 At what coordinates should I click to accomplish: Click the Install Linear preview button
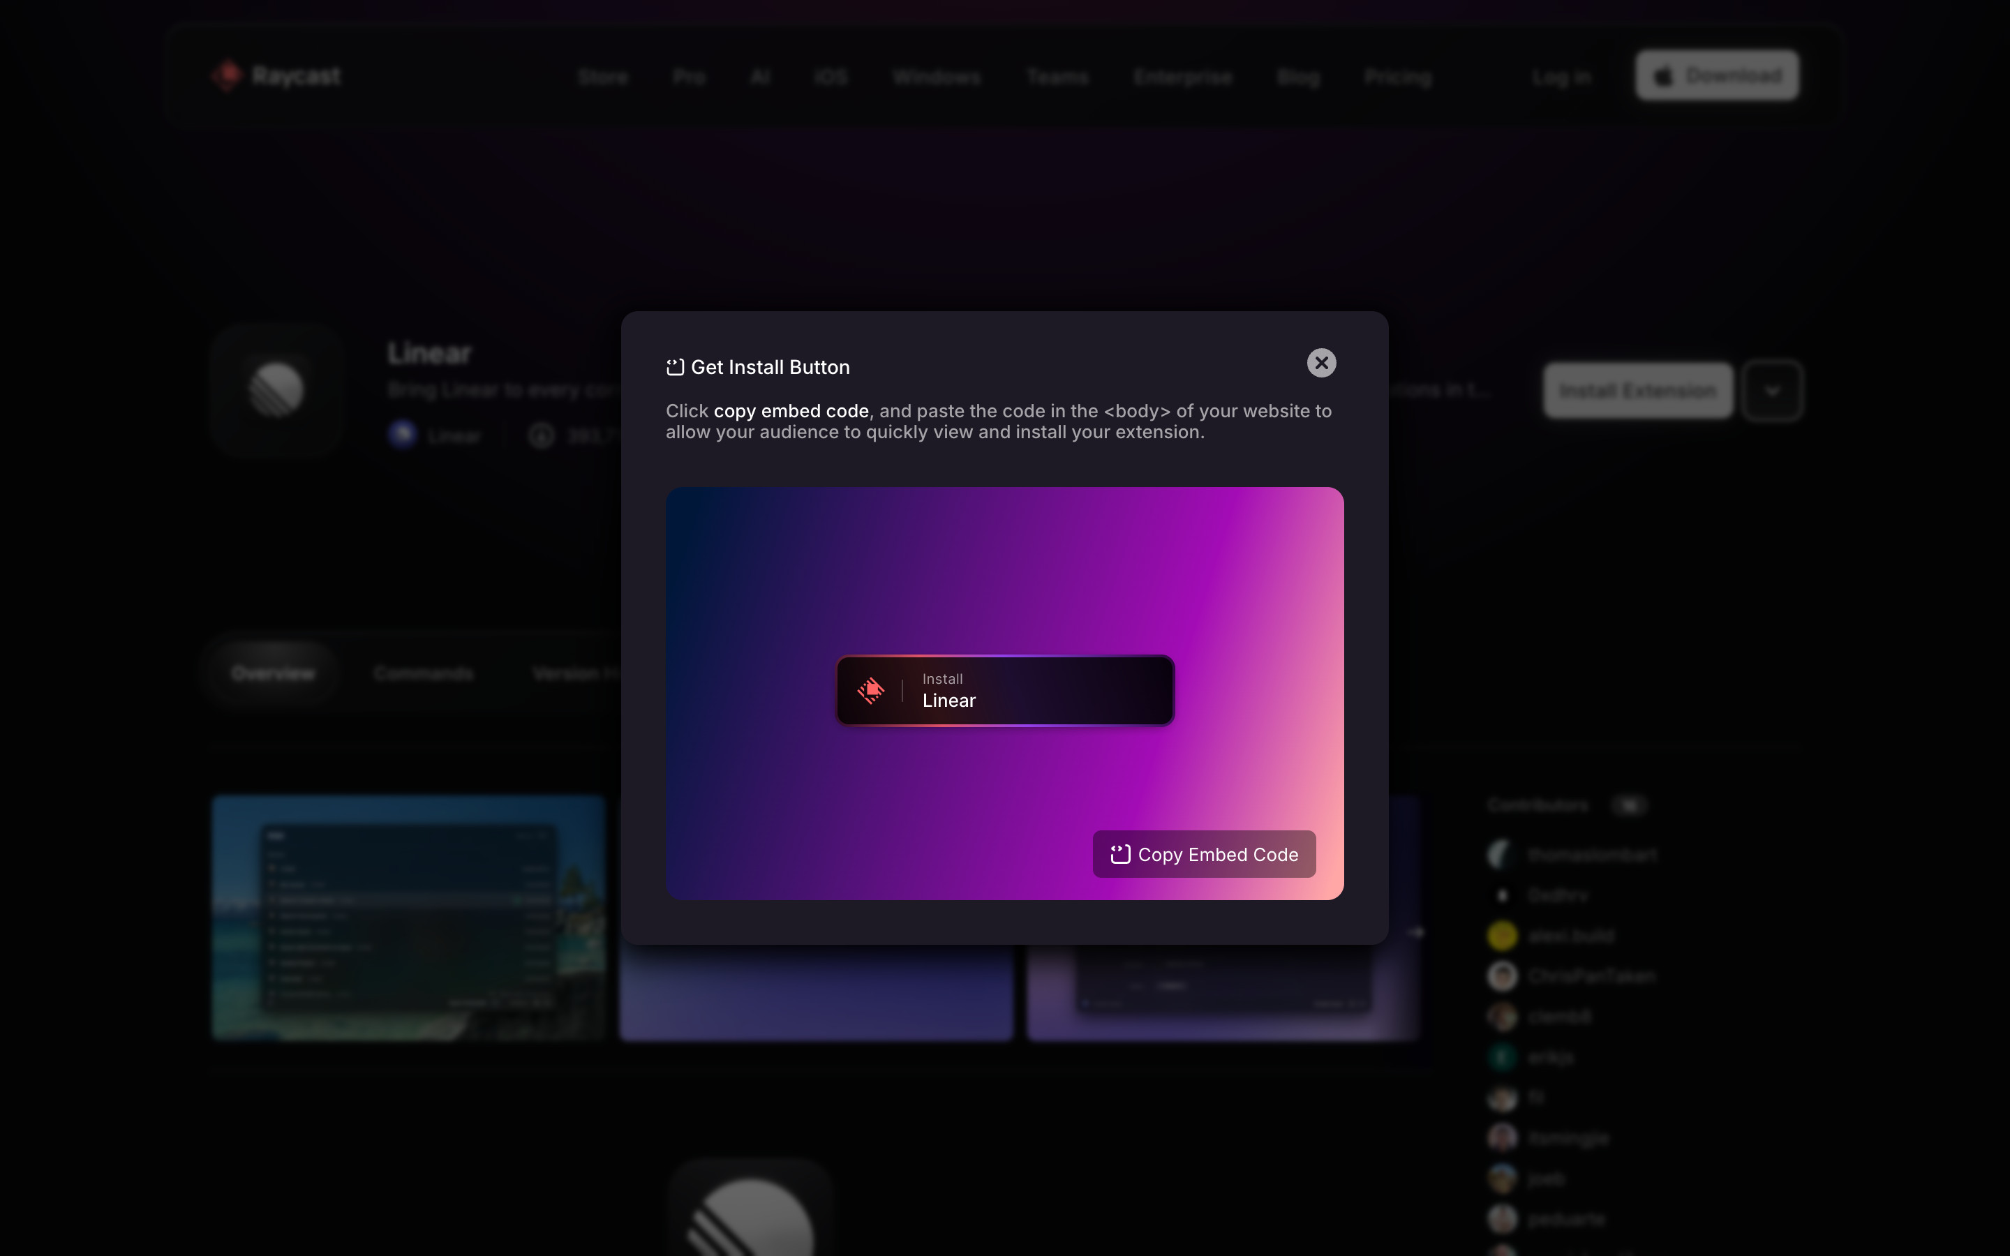click(x=1005, y=690)
